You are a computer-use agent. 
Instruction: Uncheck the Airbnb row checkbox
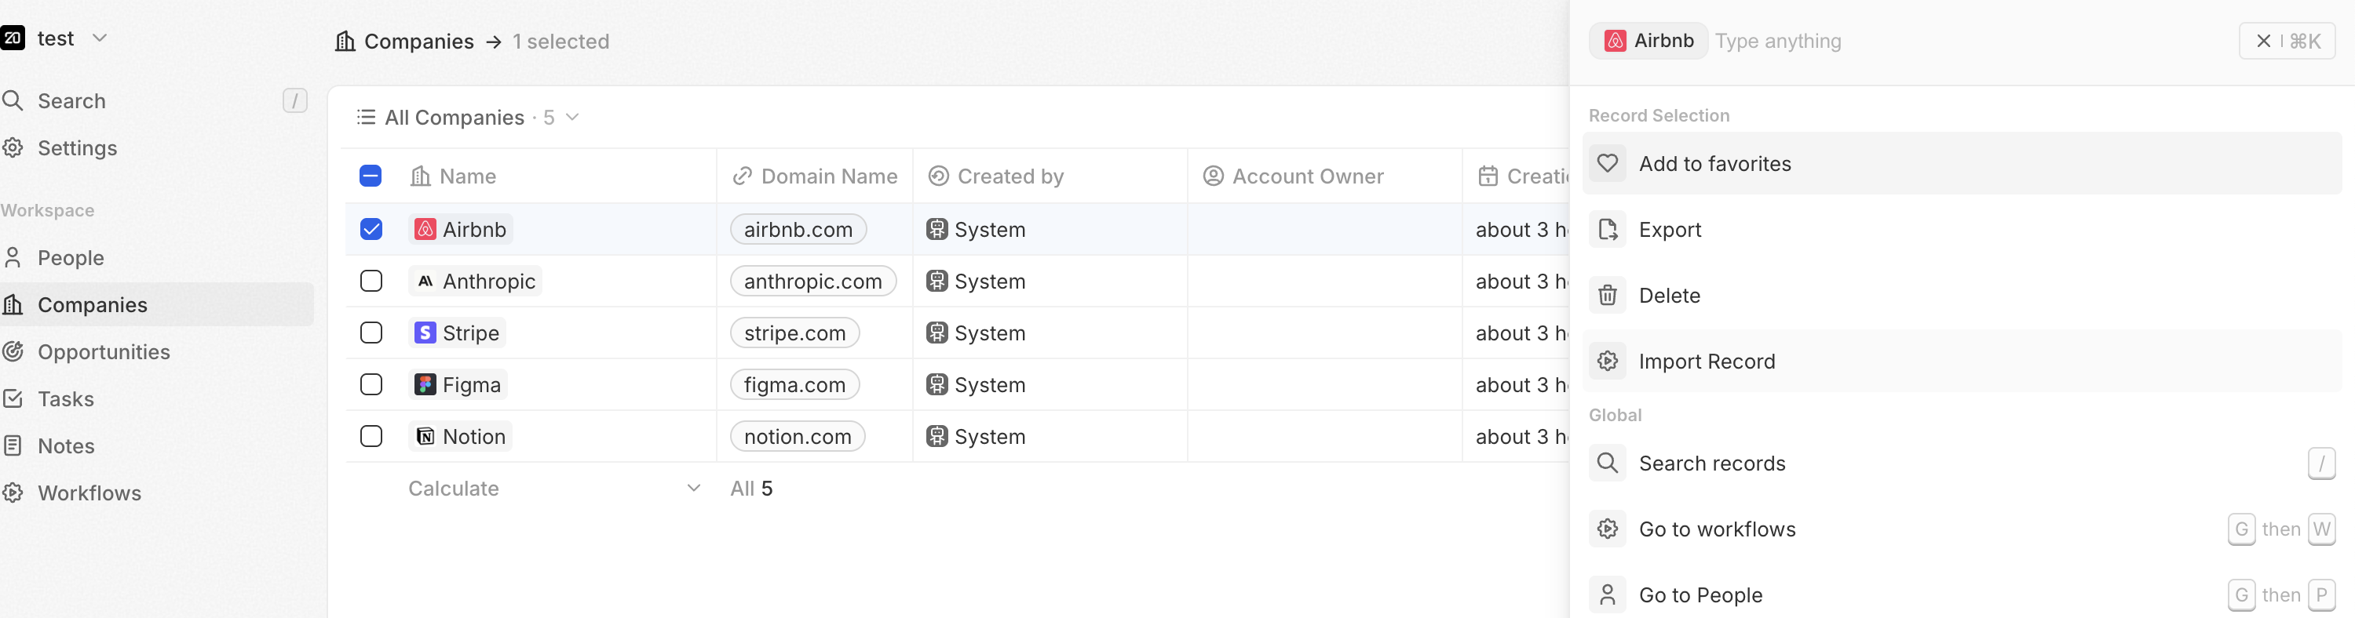point(371,229)
